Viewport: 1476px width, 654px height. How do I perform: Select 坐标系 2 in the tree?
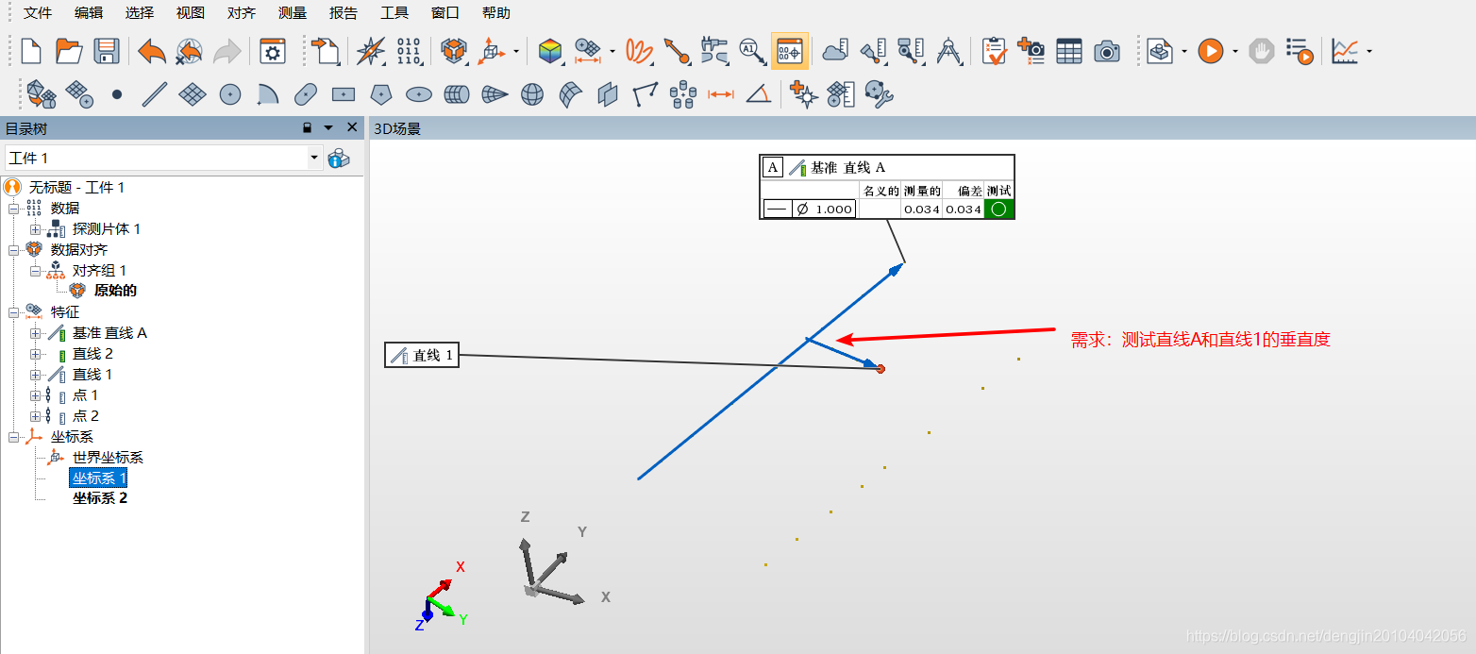100,498
